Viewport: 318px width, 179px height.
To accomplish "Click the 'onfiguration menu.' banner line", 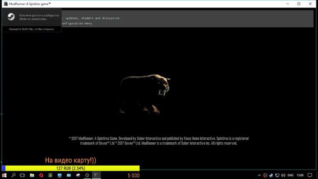I will pos(78,23).
